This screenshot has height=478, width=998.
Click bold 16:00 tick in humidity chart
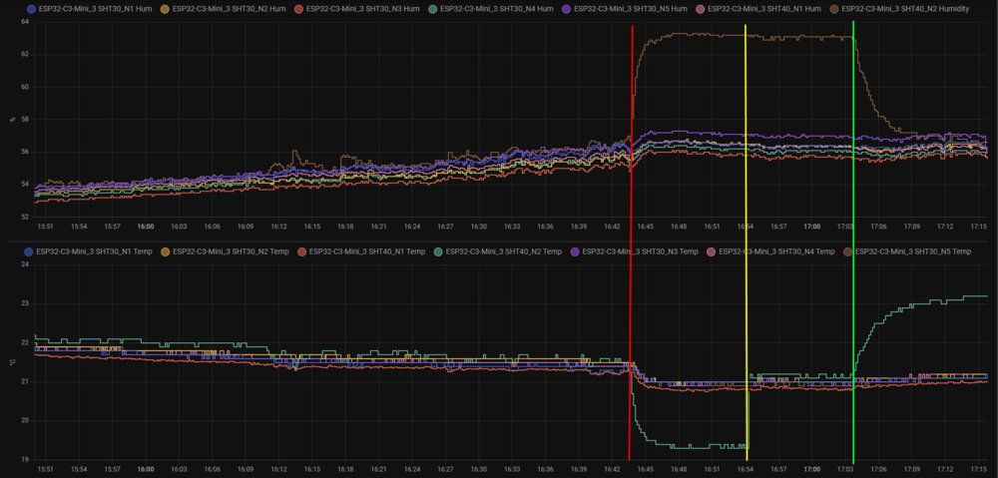(146, 226)
